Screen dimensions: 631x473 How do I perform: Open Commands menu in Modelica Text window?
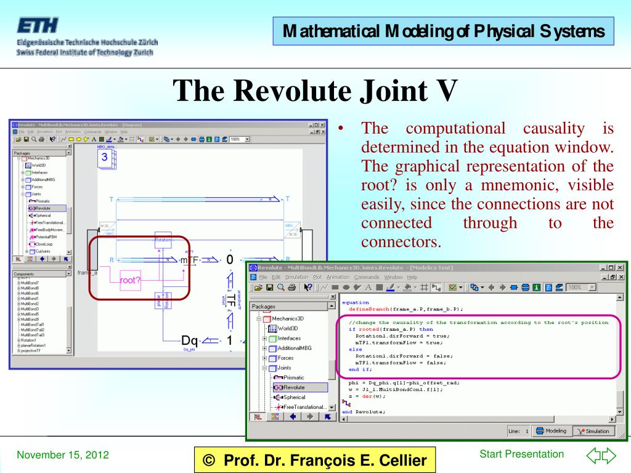click(367, 277)
